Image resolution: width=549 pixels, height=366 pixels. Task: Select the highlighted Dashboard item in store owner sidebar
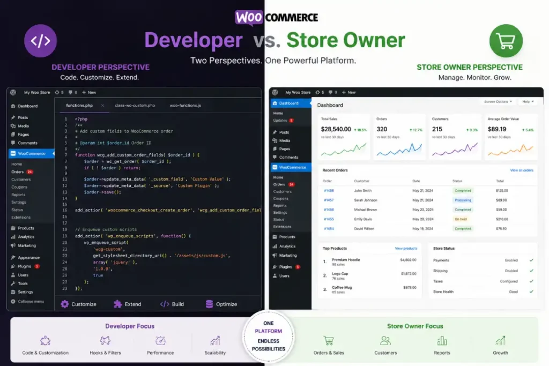tap(291, 103)
